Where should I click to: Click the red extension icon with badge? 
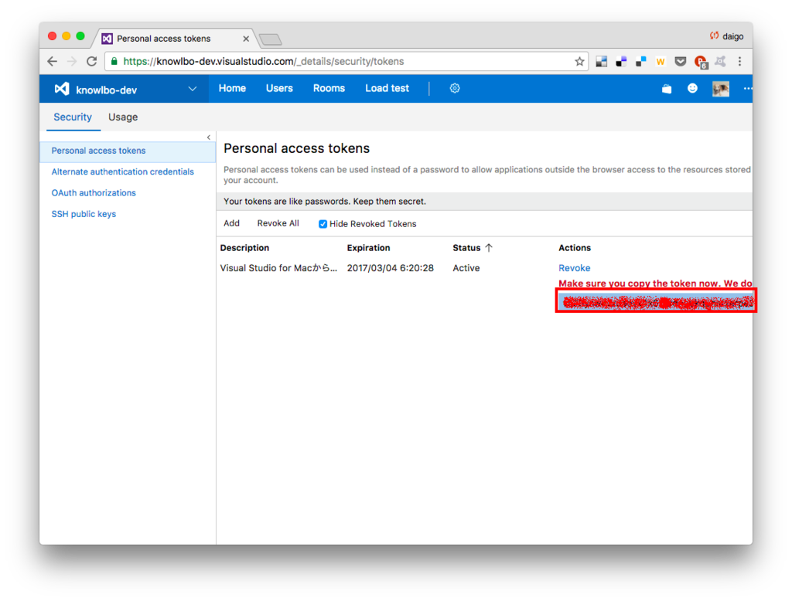point(701,62)
